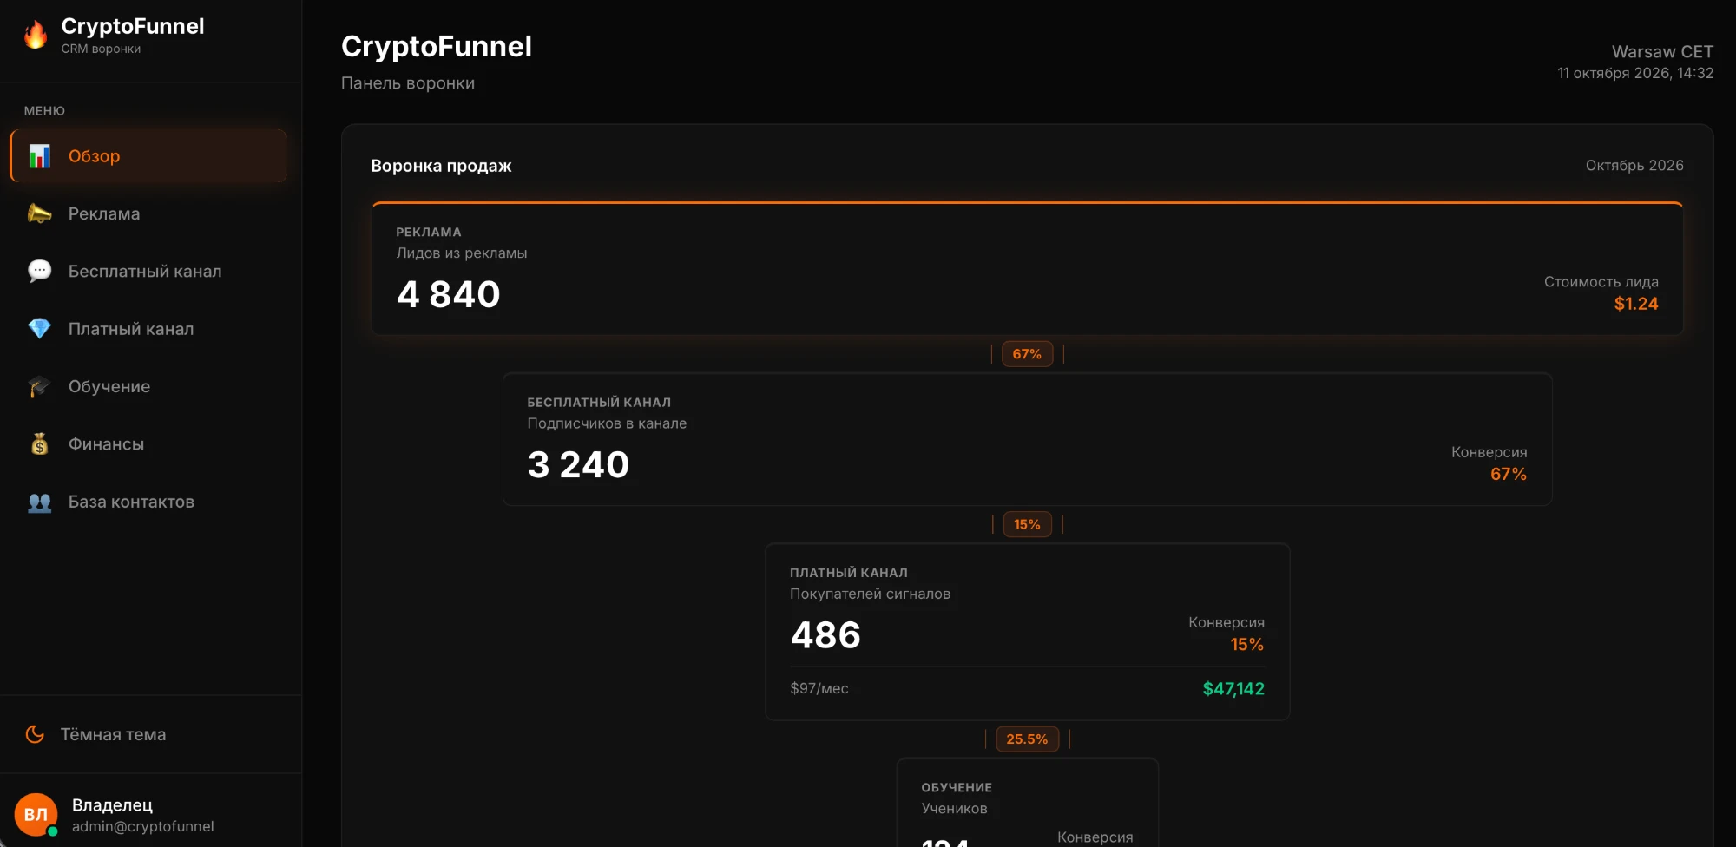Click the Владелец profile name
Viewport: 1736px width, 847px height.
(x=112, y=805)
